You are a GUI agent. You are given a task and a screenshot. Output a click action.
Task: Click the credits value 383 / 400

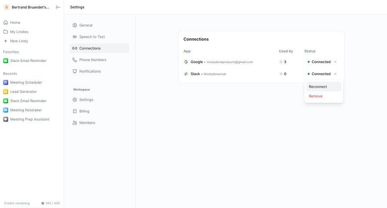tap(52, 203)
